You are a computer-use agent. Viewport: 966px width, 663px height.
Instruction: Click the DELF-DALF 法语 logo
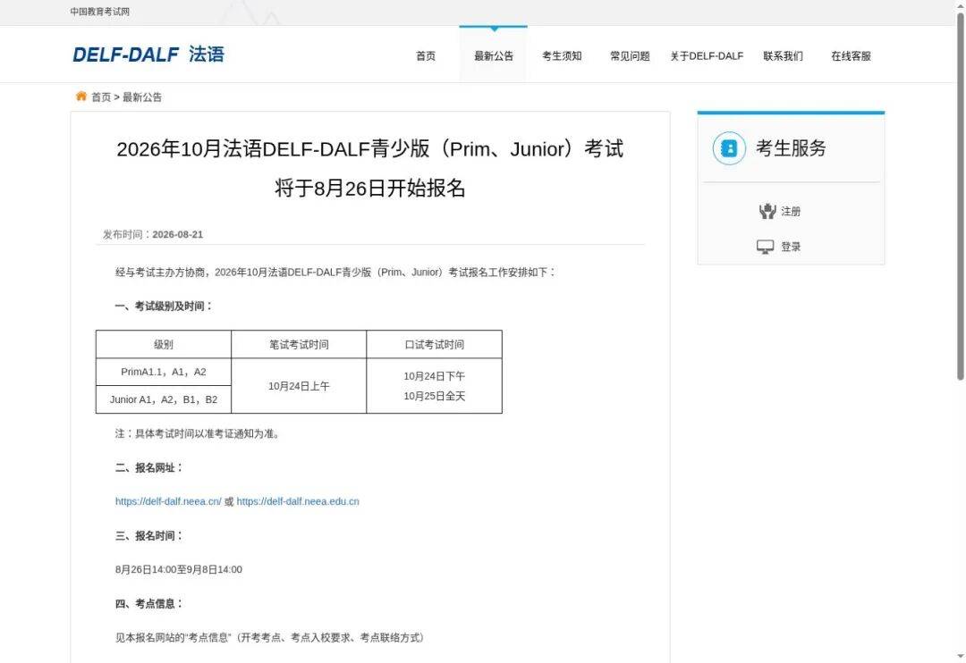pyautogui.click(x=148, y=55)
